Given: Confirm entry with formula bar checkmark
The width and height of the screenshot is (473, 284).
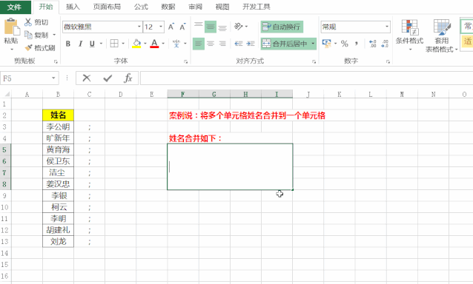Looking at the screenshot, I should 107,78.
